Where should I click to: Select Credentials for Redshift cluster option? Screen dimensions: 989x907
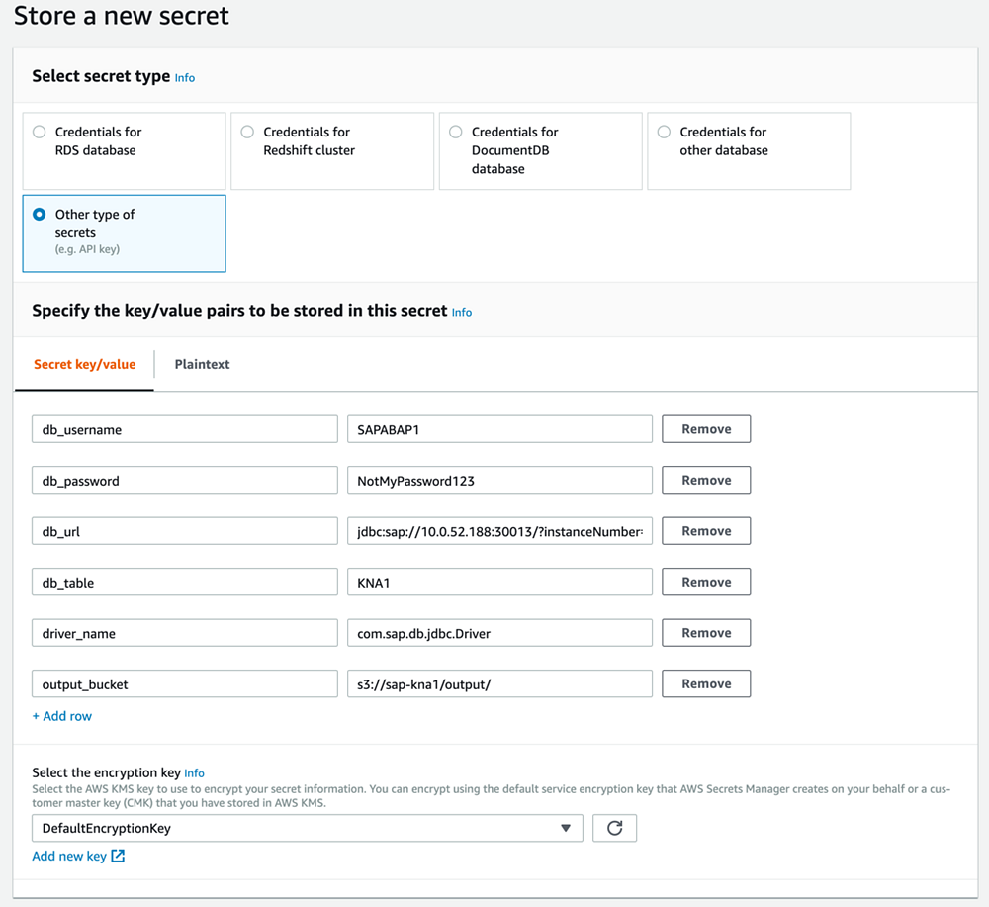[x=247, y=132]
